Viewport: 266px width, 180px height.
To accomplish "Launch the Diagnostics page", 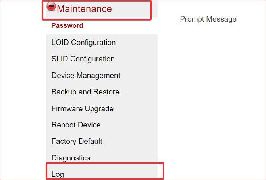I will pyautogui.click(x=71, y=158).
